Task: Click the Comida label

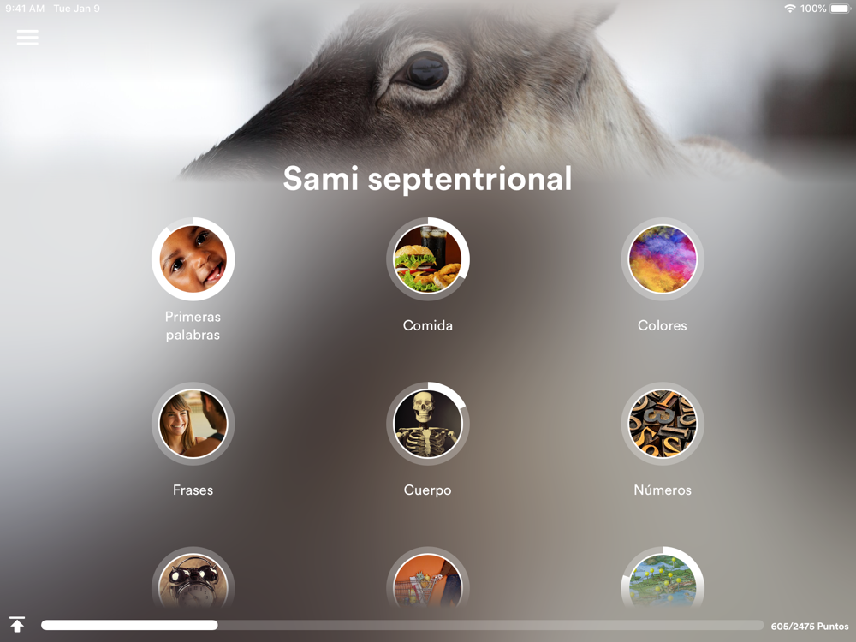Action: click(428, 325)
